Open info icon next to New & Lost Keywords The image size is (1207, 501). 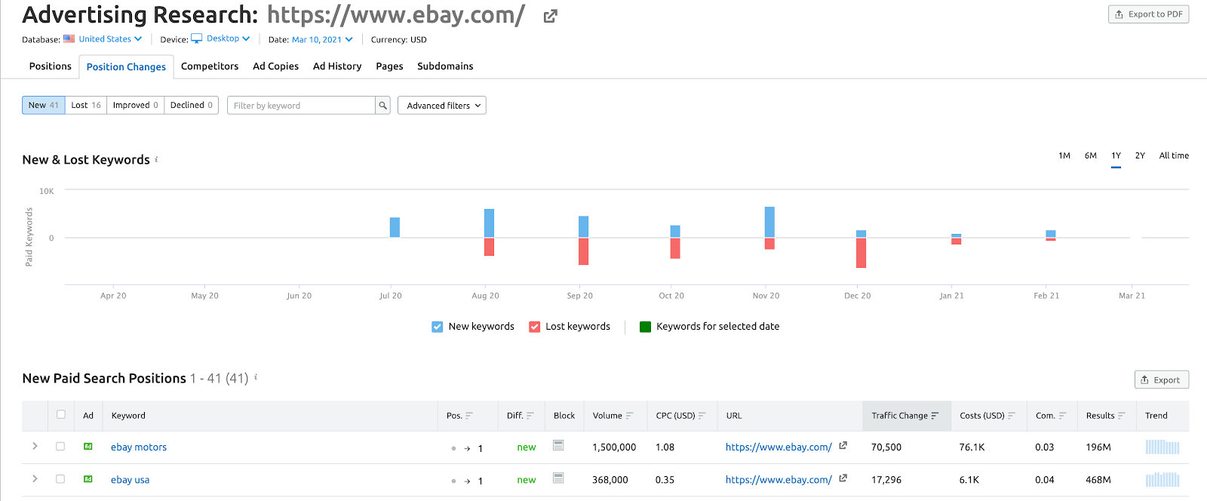tap(156, 159)
